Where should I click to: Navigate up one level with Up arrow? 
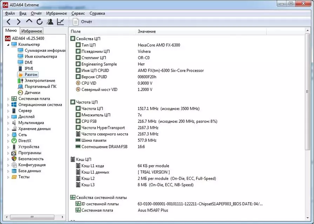[29, 21]
